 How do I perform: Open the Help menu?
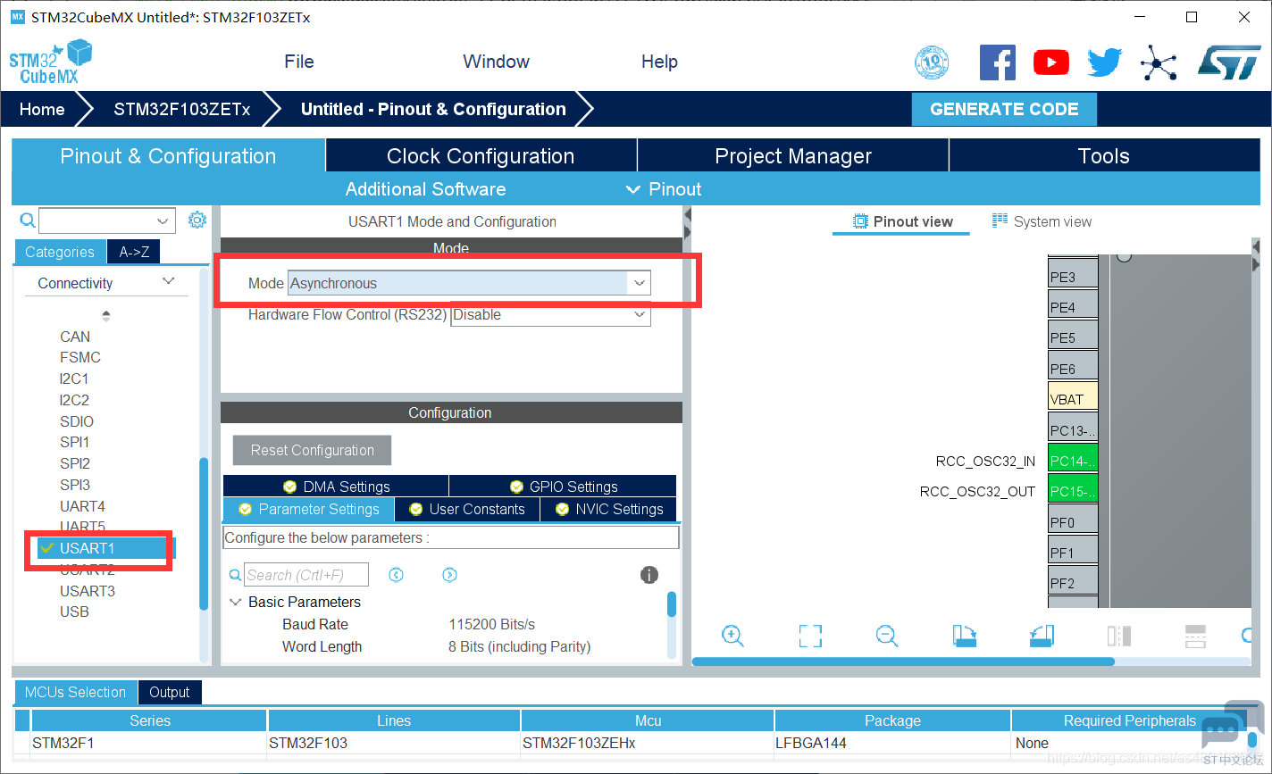[x=659, y=62]
